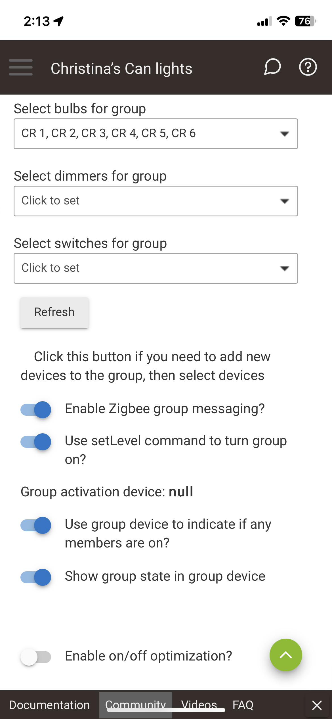The width and height of the screenshot is (332, 719).
Task: Enable on/off optimization switch
Action: [36, 657]
